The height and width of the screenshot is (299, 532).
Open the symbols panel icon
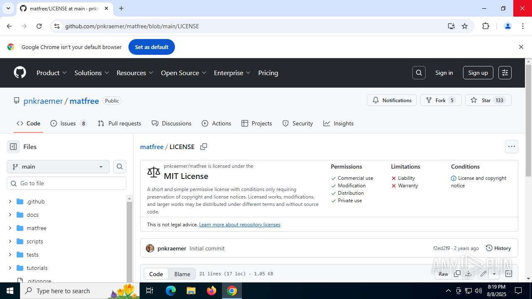click(508, 274)
